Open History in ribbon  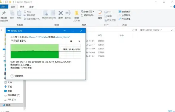click(x=110, y=20)
